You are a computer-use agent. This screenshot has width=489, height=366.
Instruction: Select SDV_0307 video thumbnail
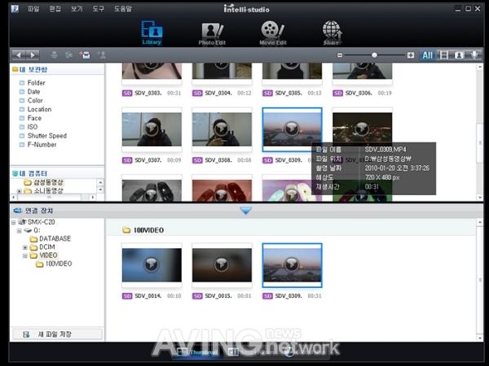pos(152,130)
